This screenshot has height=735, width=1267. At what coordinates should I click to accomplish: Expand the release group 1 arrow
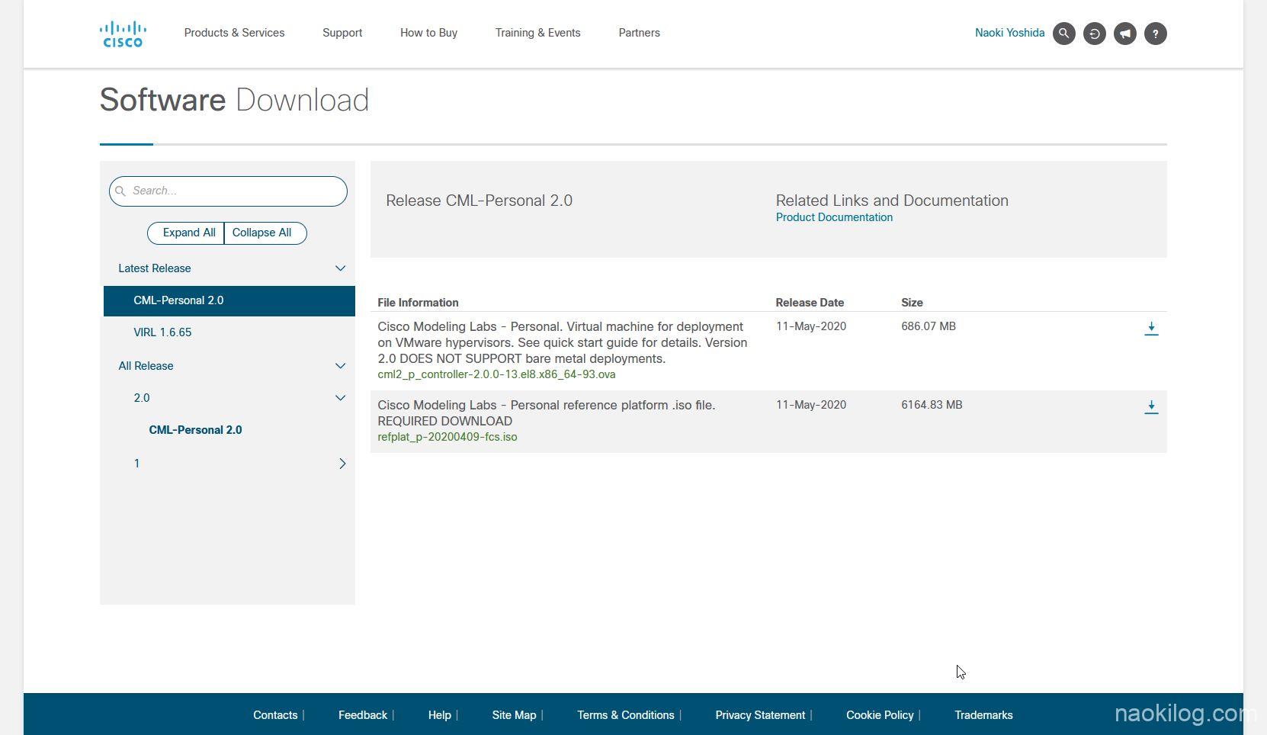(x=342, y=464)
